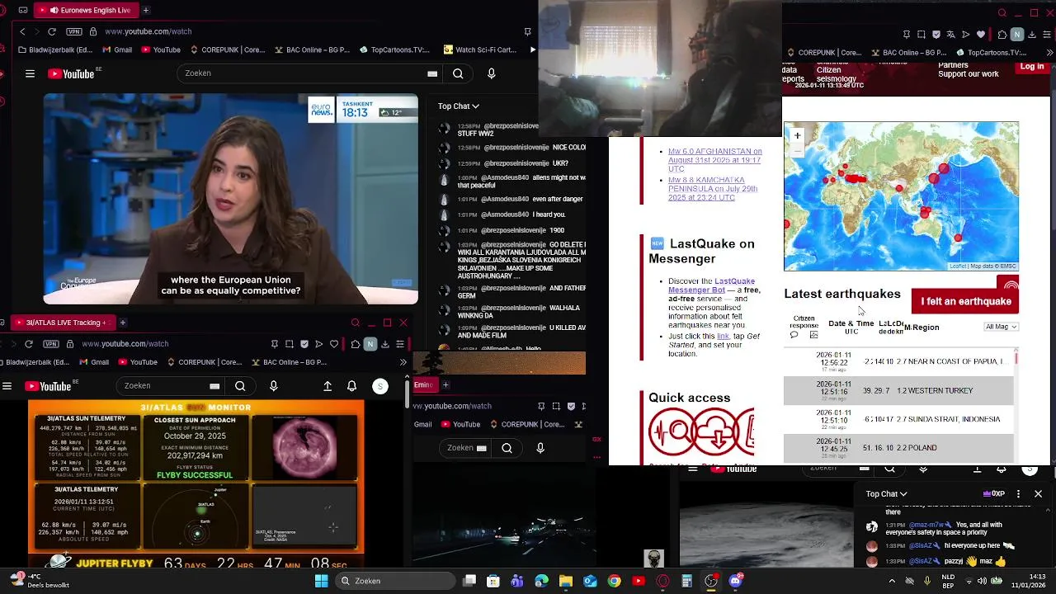Click microphone in Eminc window YouTube
Screen dimensions: 1056x594
[540, 448]
